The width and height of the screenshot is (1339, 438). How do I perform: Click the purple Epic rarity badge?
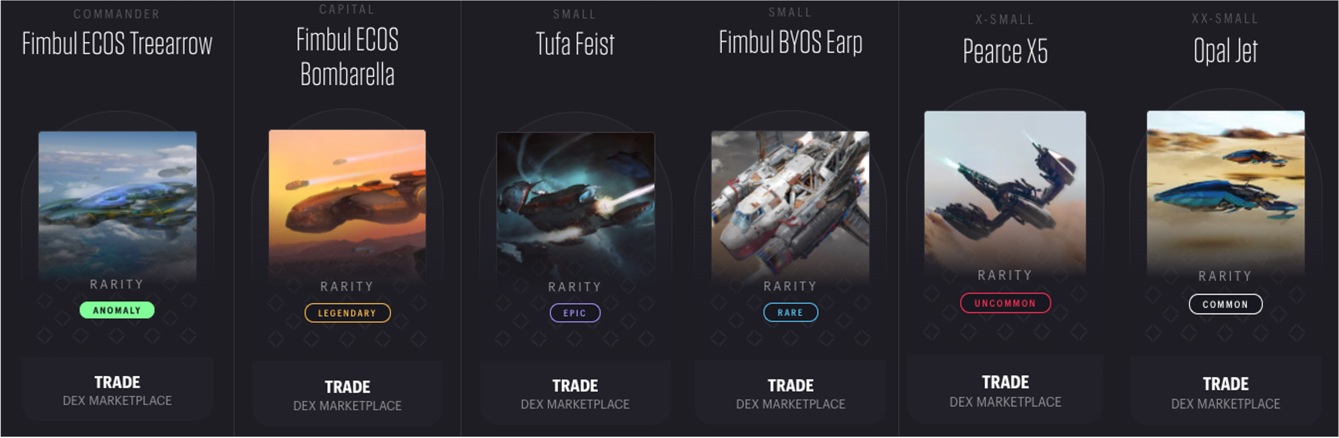pyautogui.click(x=575, y=313)
